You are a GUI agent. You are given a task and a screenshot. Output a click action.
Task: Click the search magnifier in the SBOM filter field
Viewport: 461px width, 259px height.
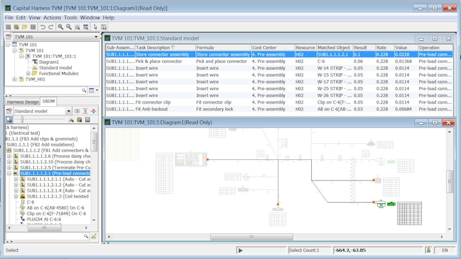tap(86, 236)
